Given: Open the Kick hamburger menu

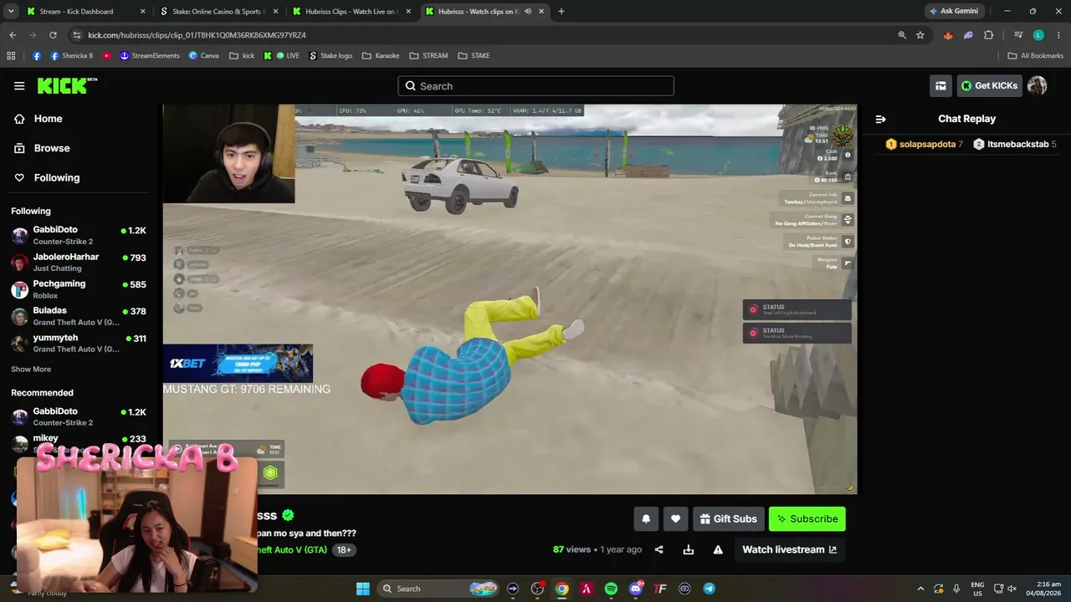Looking at the screenshot, I should 19,85.
